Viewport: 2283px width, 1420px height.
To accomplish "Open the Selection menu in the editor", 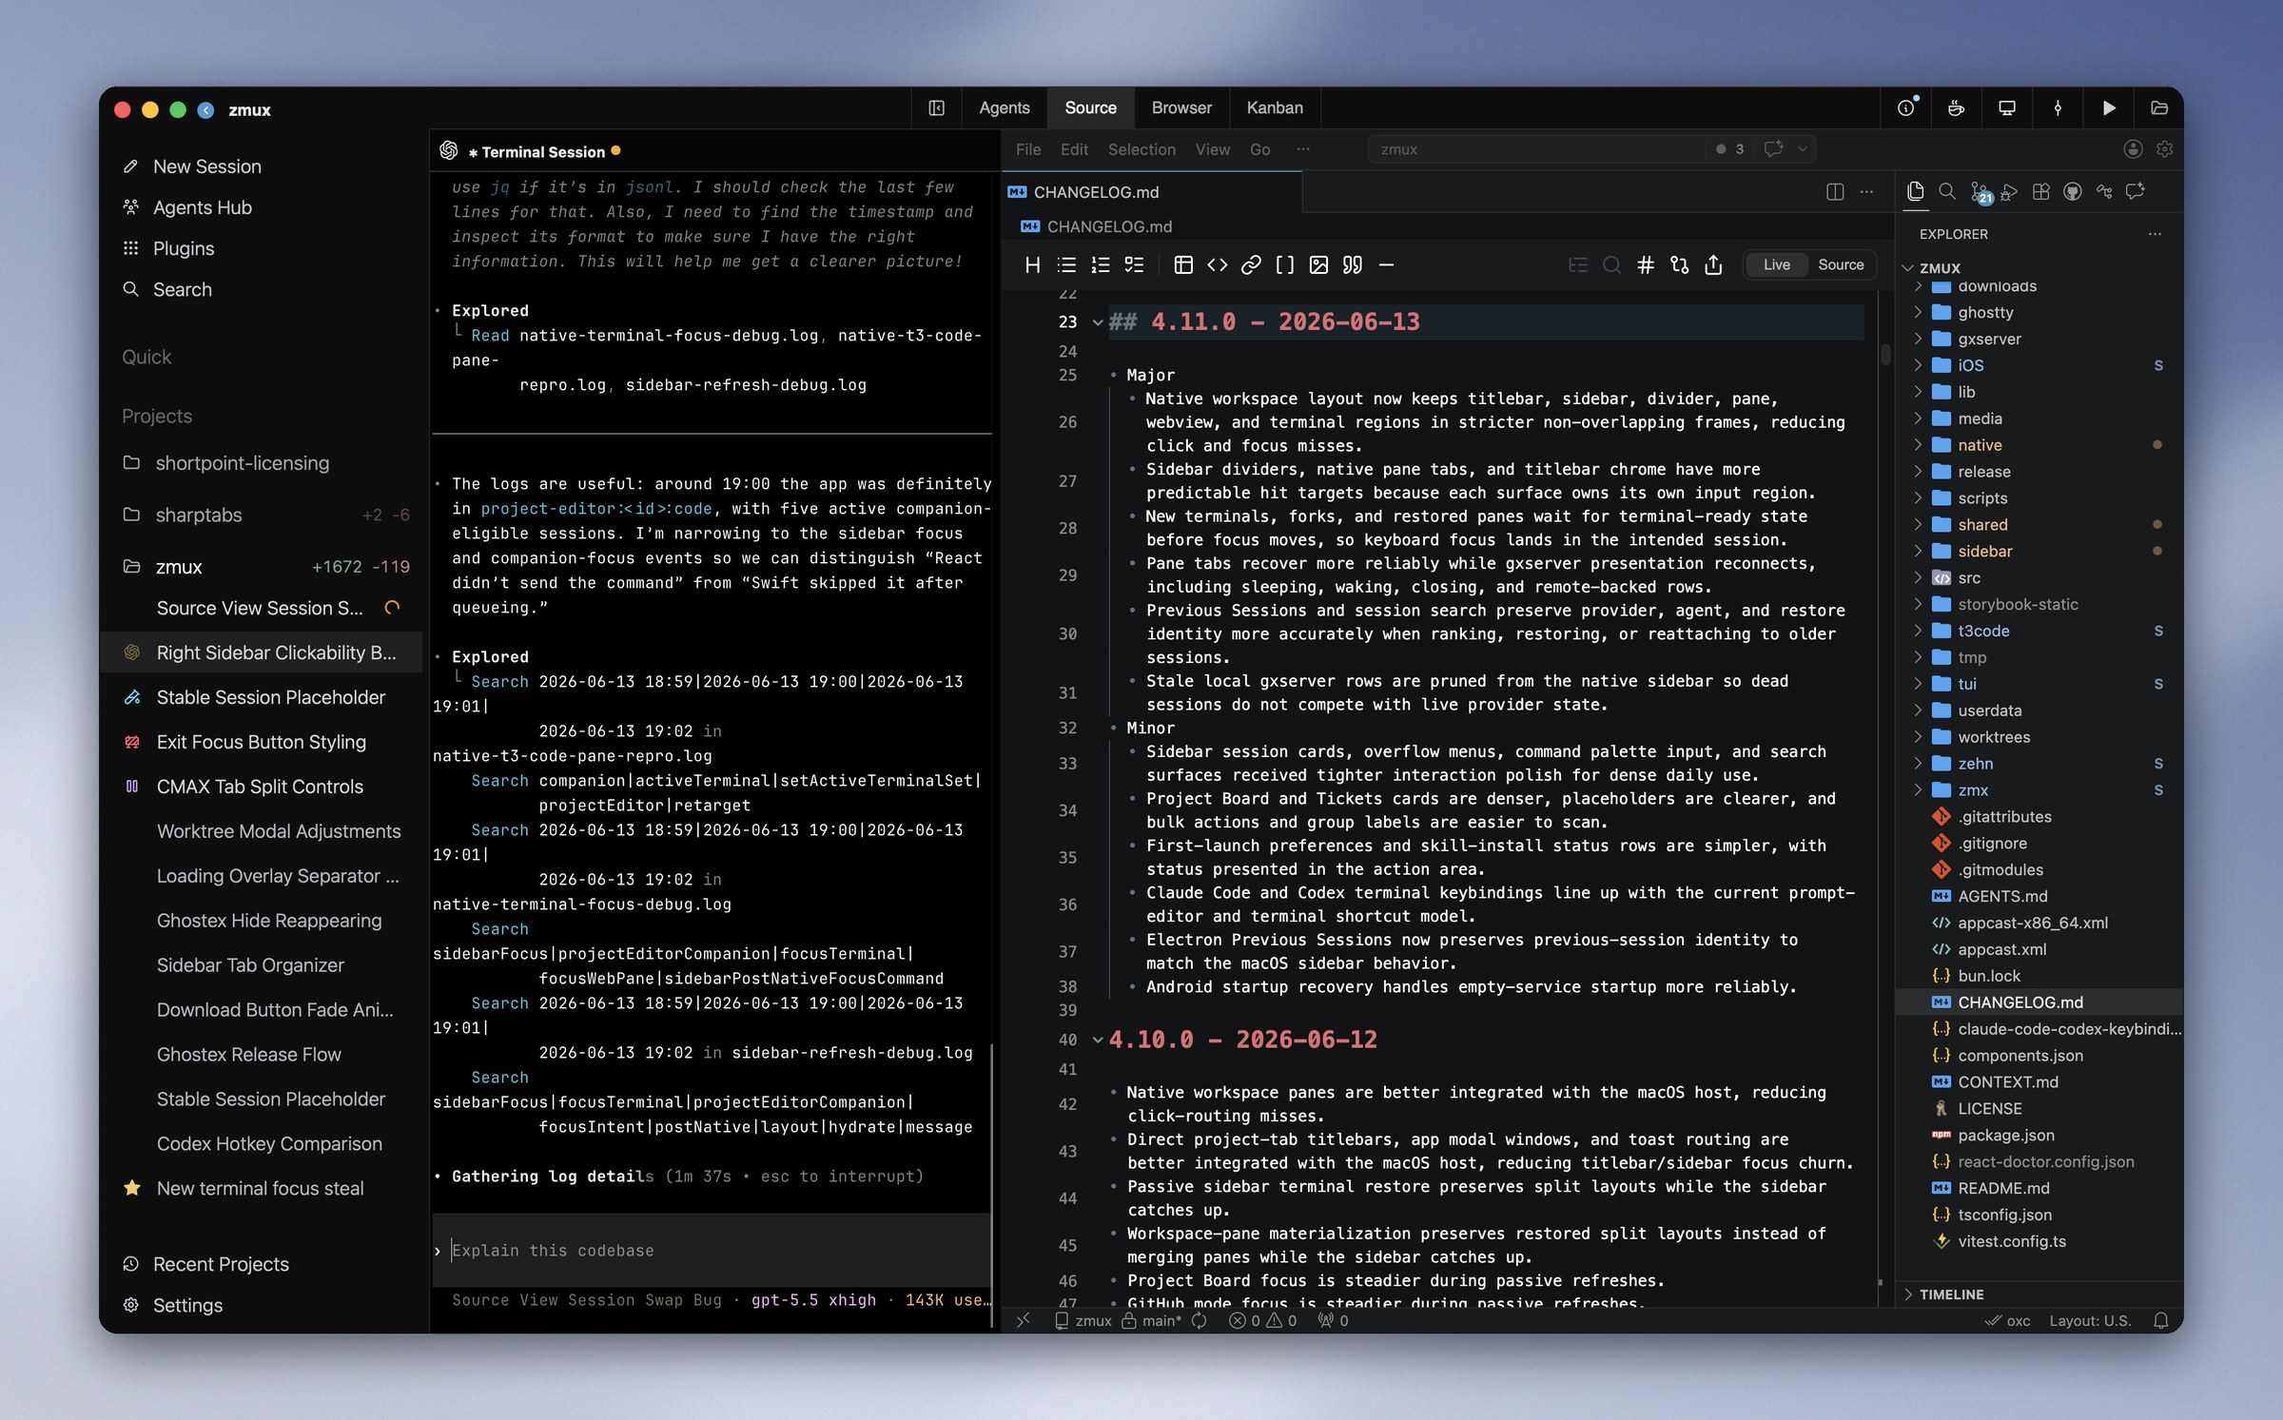I will [1141, 149].
